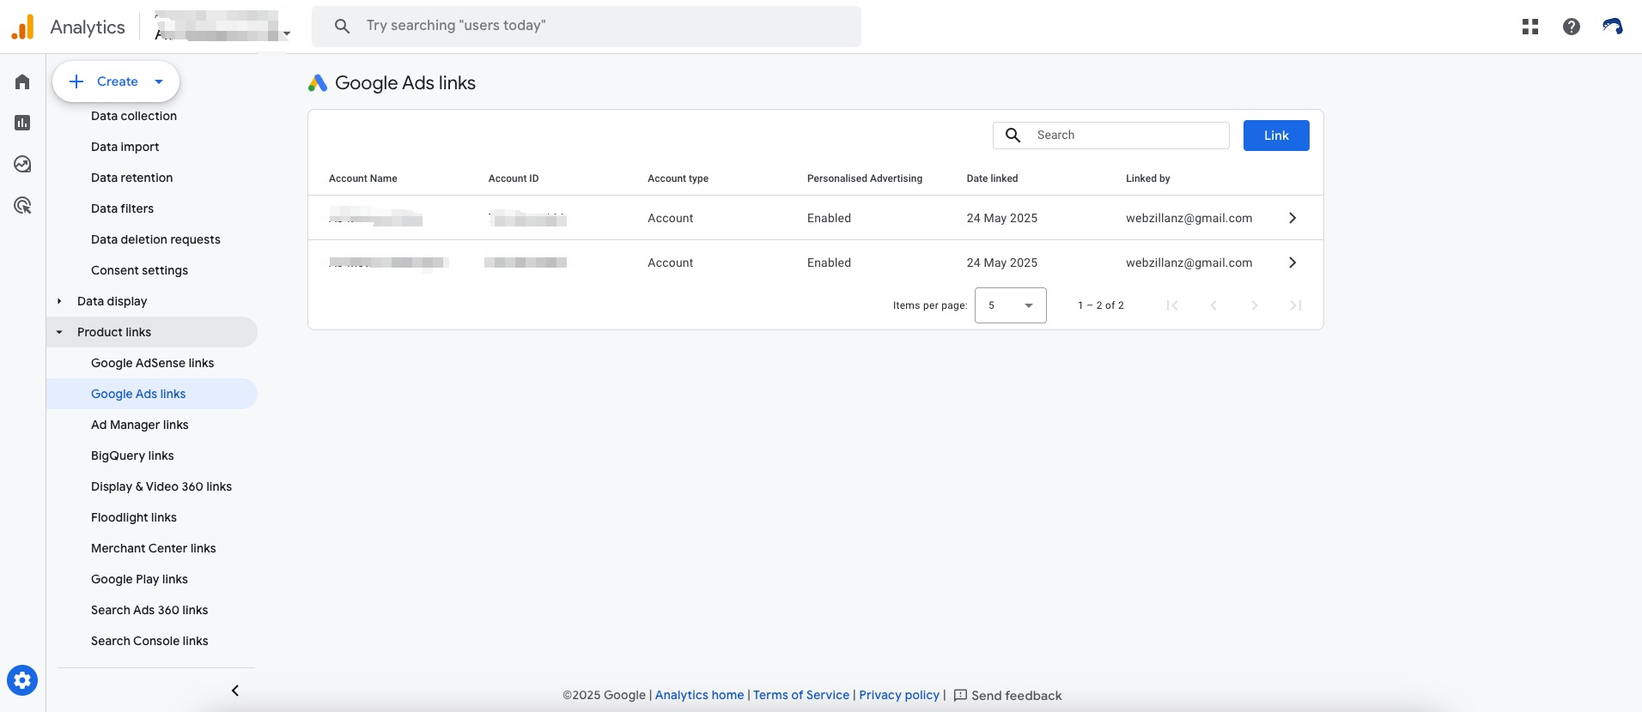Screen dimensions: 1642x712
Task: Click the Account Name column header
Action: pos(363,178)
